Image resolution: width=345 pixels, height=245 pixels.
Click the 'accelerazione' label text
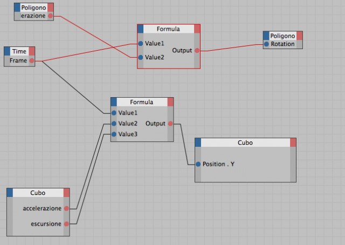click(42, 208)
